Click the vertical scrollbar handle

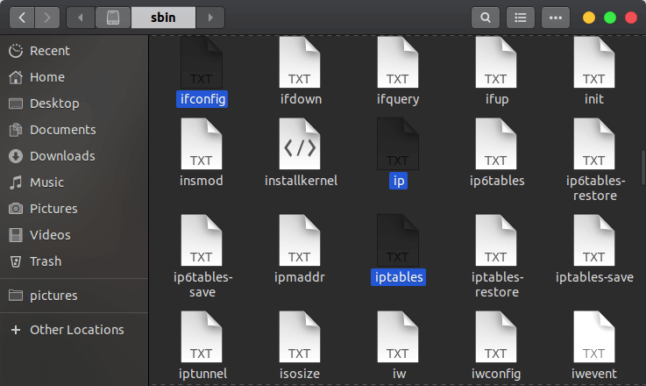coord(642,168)
